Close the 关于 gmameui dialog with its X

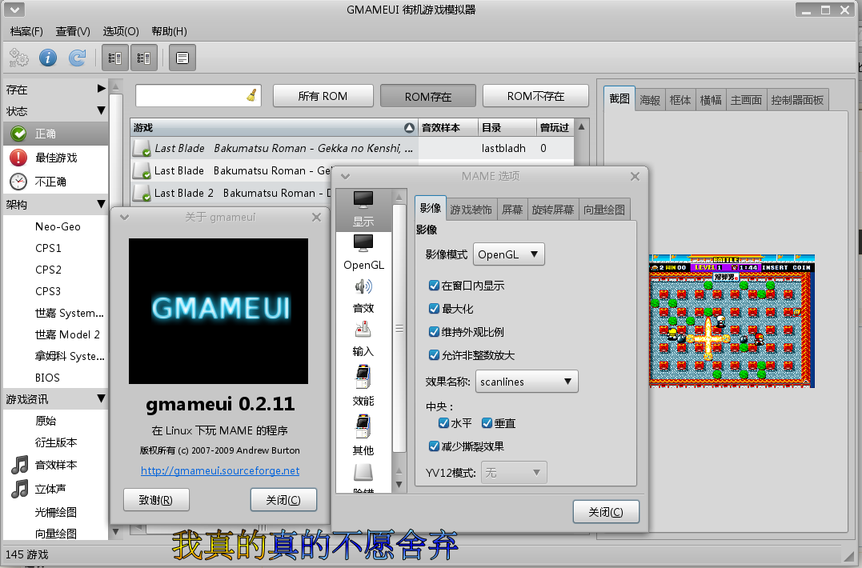(316, 217)
